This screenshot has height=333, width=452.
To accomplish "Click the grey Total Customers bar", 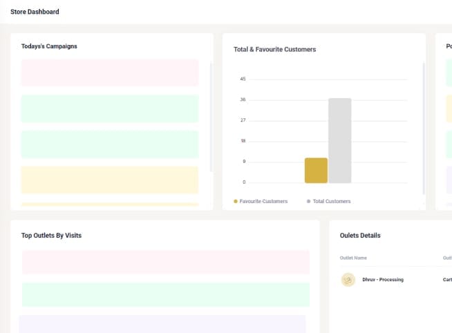I will coord(340,140).
